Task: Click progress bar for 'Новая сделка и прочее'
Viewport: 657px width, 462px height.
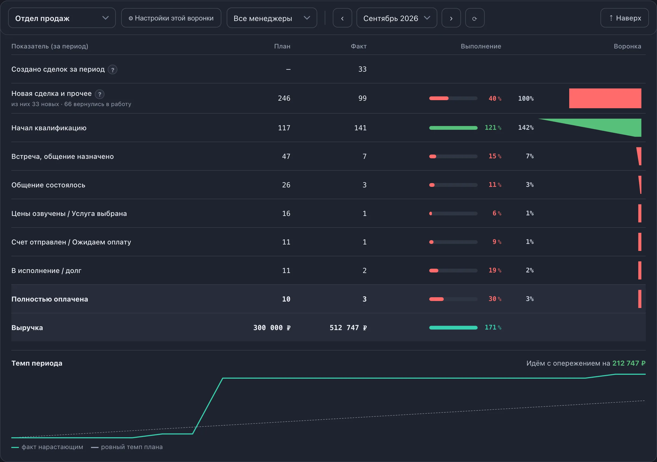Action: click(x=453, y=99)
